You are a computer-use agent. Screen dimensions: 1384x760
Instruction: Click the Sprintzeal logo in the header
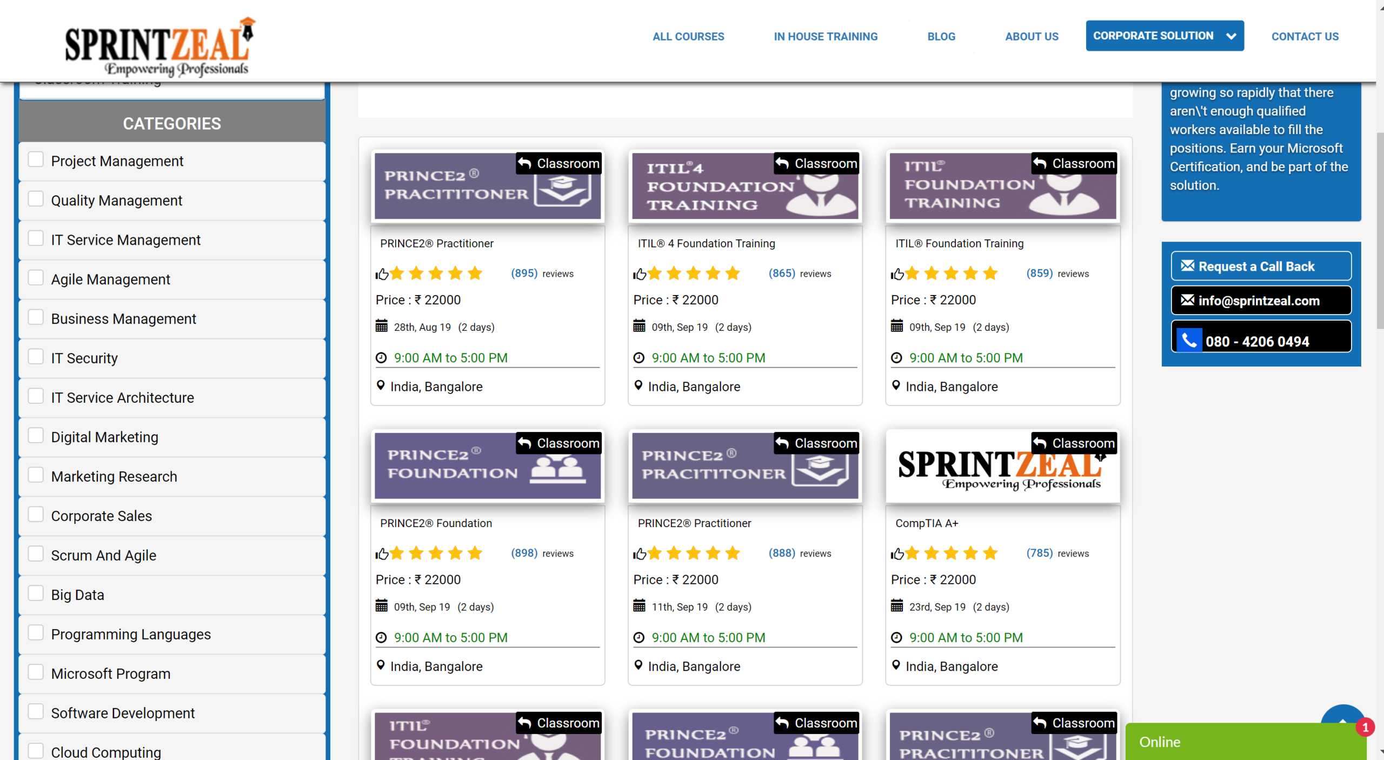tap(159, 47)
